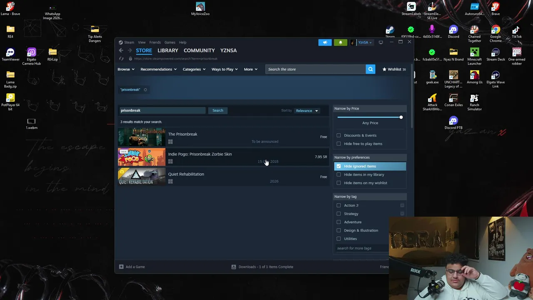Image resolution: width=533 pixels, height=300 pixels.
Task: Click the Narrow by Price slider handle
Action: (401, 117)
